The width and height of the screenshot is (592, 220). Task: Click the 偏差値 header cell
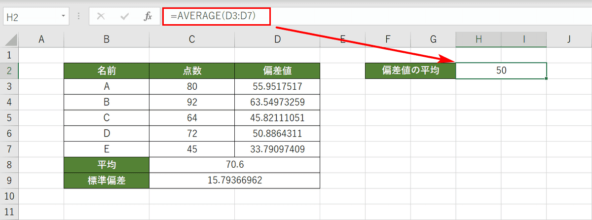point(277,71)
